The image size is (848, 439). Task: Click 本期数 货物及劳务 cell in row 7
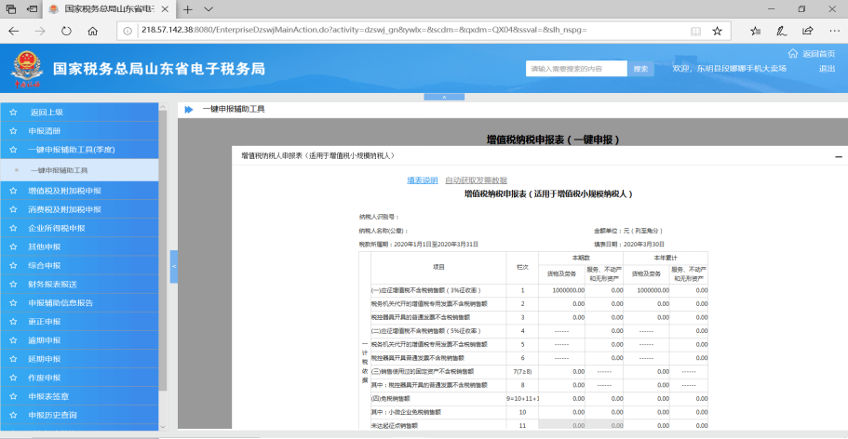click(x=561, y=371)
